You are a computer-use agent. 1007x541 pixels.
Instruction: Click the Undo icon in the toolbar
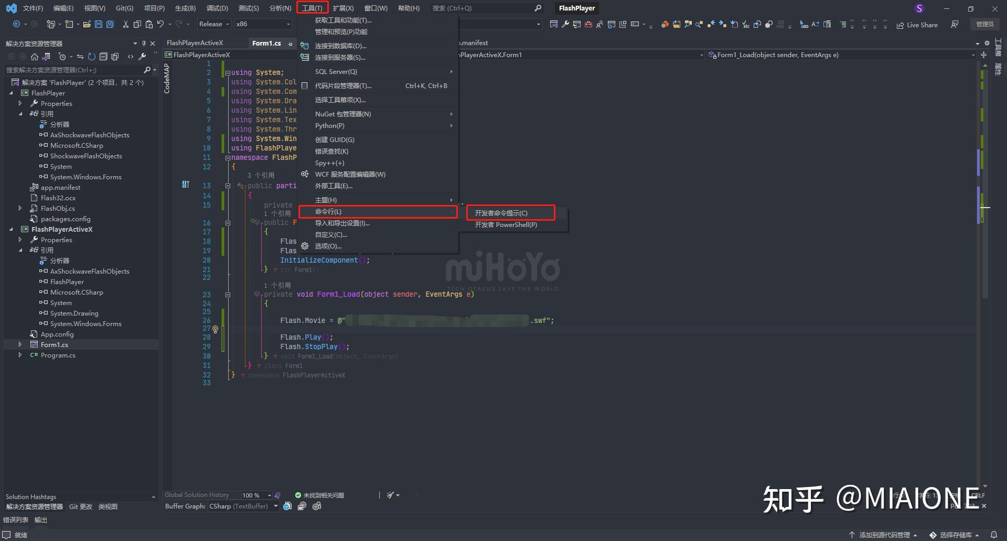(160, 24)
